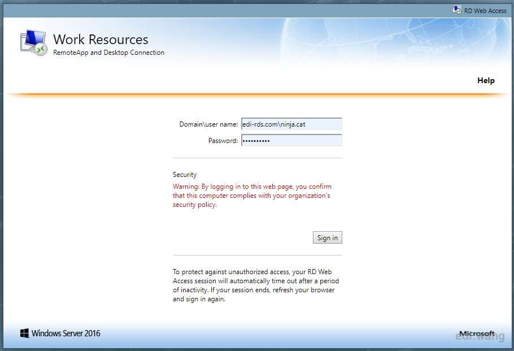Focus the Password input field
Viewport: 514px width, 351px height.
click(x=291, y=140)
